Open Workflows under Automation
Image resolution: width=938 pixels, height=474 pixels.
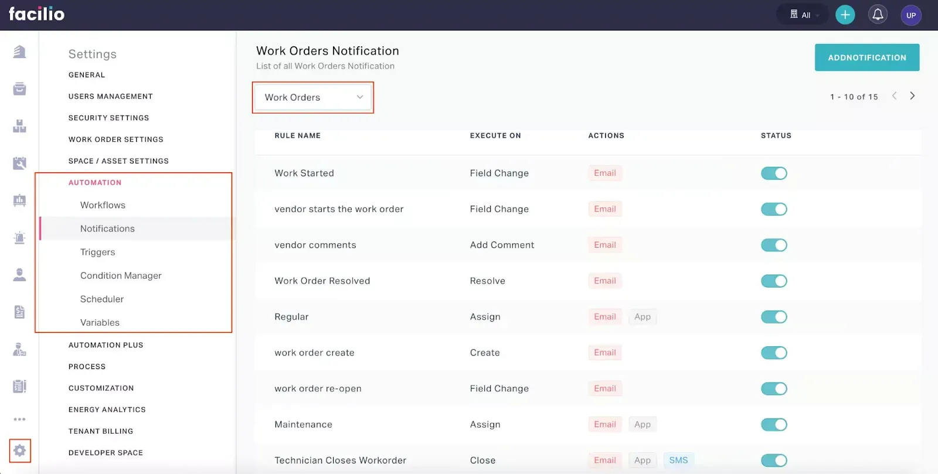click(x=103, y=205)
